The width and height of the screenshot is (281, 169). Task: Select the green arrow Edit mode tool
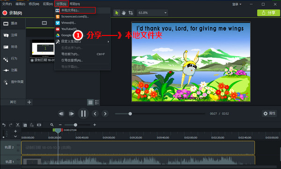[117, 13]
